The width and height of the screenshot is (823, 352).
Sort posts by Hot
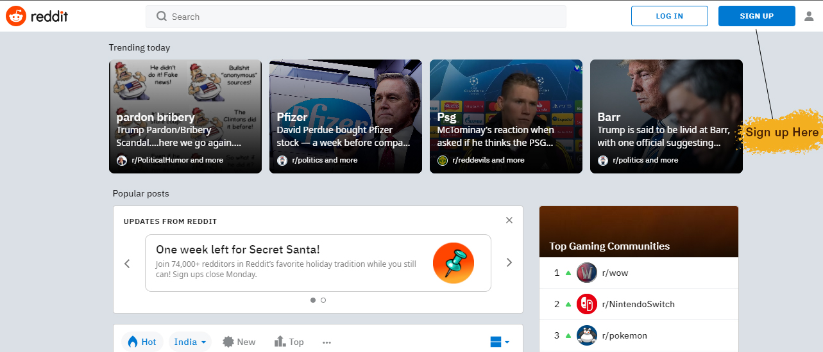click(142, 342)
